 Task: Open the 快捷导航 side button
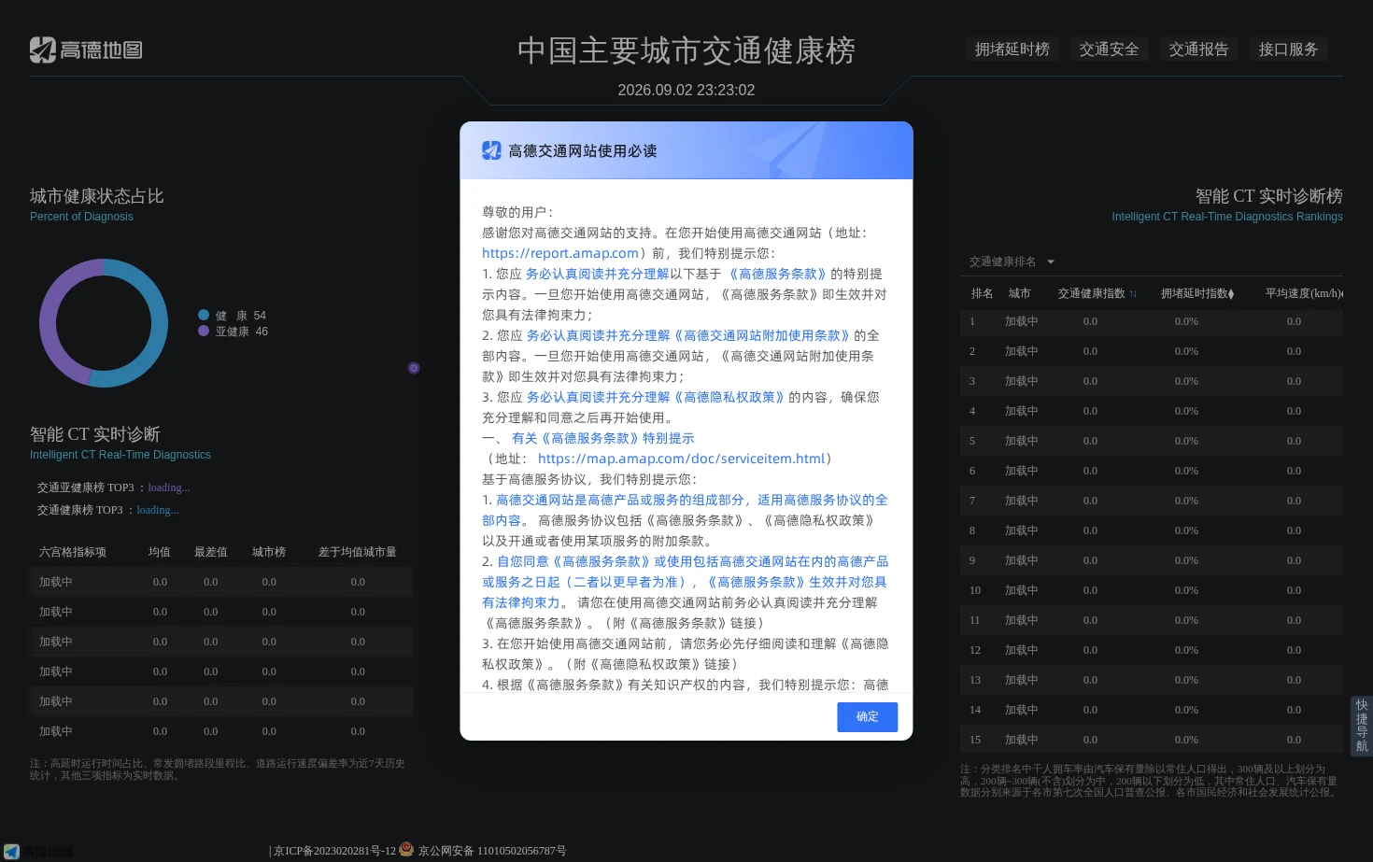click(x=1362, y=726)
